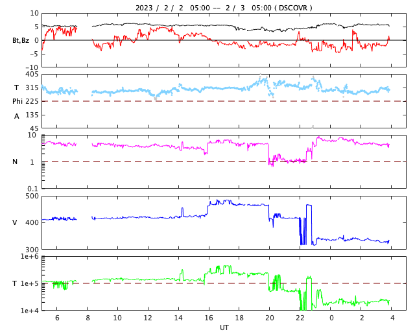Click the '500' velocity tick label
Screen dimensions: 415x332
click(32, 196)
